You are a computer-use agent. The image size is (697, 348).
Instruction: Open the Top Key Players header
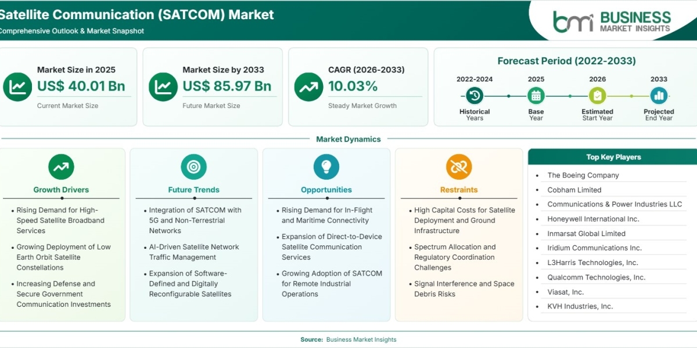(x=613, y=157)
